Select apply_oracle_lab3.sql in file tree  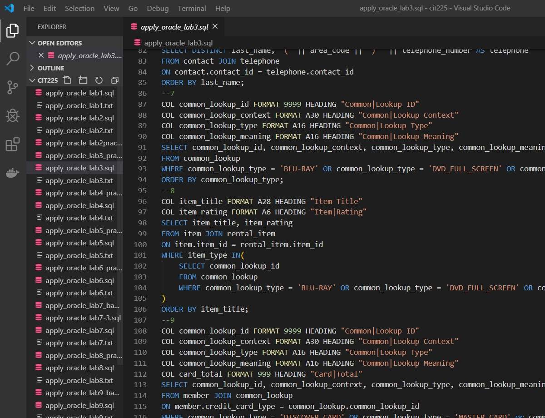click(74, 168)
